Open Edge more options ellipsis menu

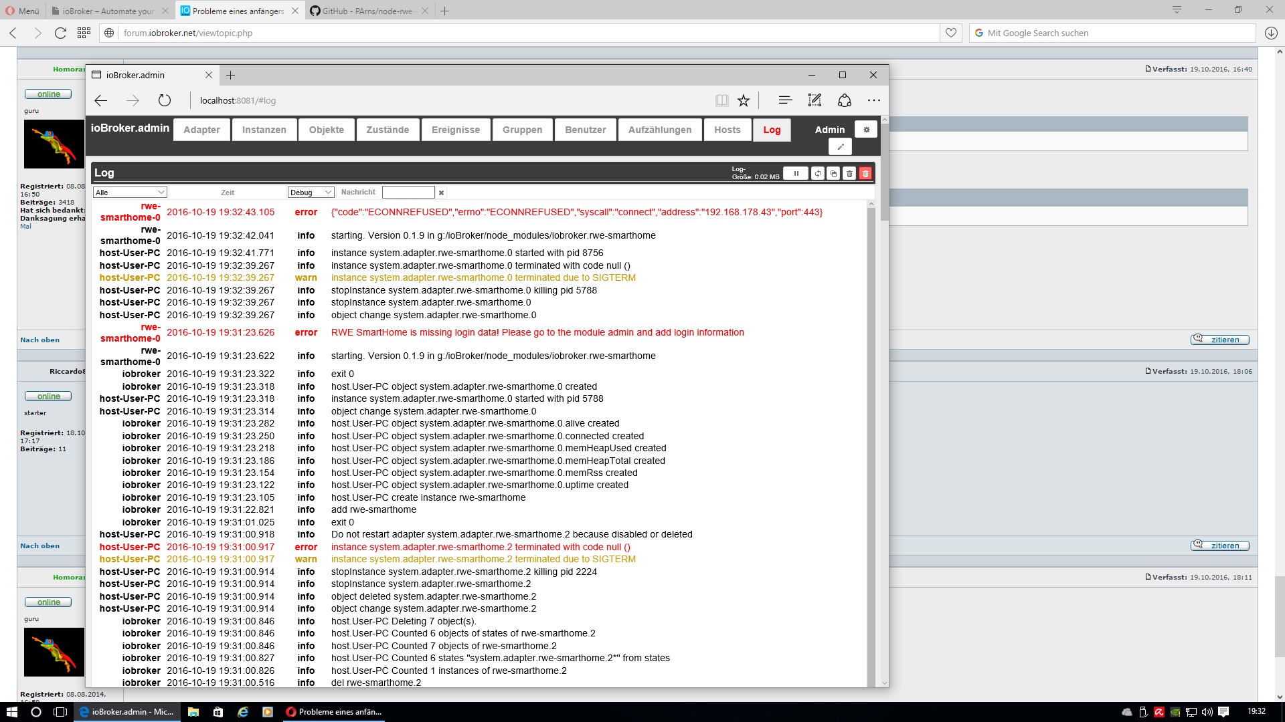tap(874, 100)
